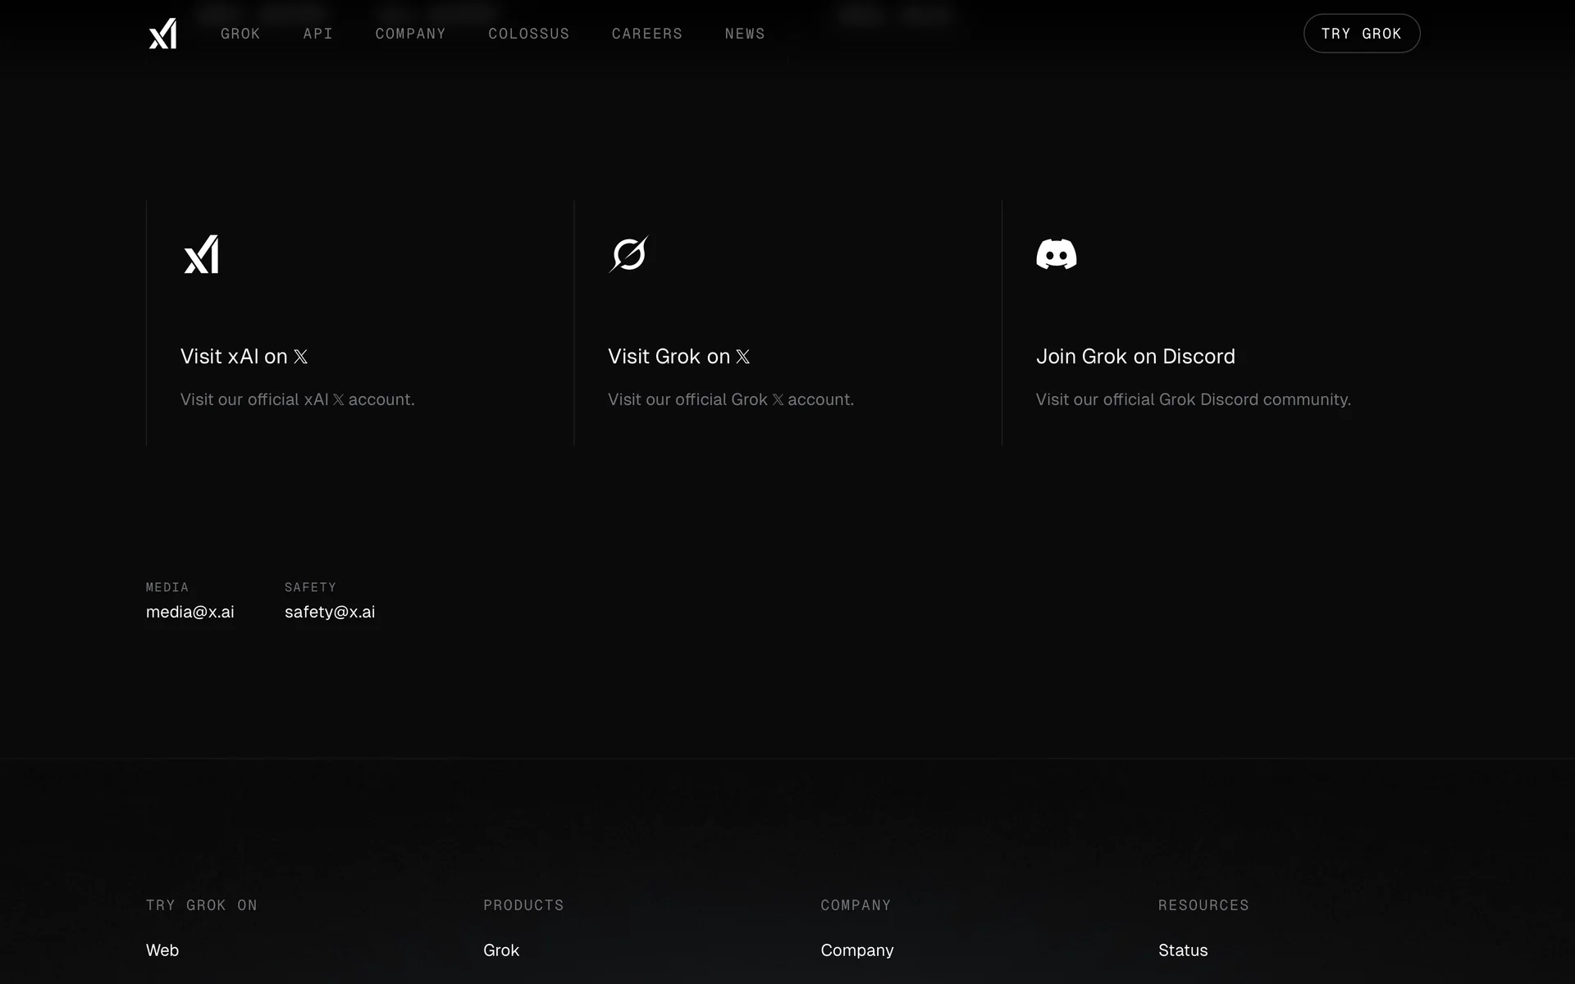Open the Grok navigation menu item
The height and width of the screenshot is (984, 1575).
[240, 34]
